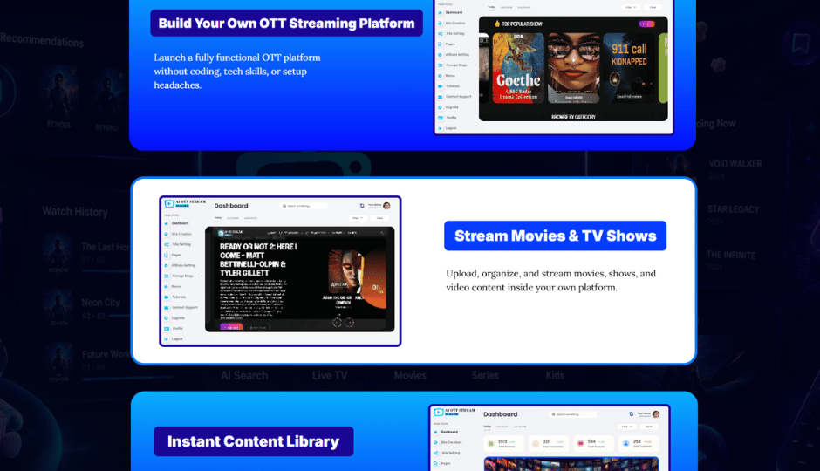Click notification bell in Stream Movies card's dashboard
The height and width of the screenshot is (471, 820).
pos(362,206)
